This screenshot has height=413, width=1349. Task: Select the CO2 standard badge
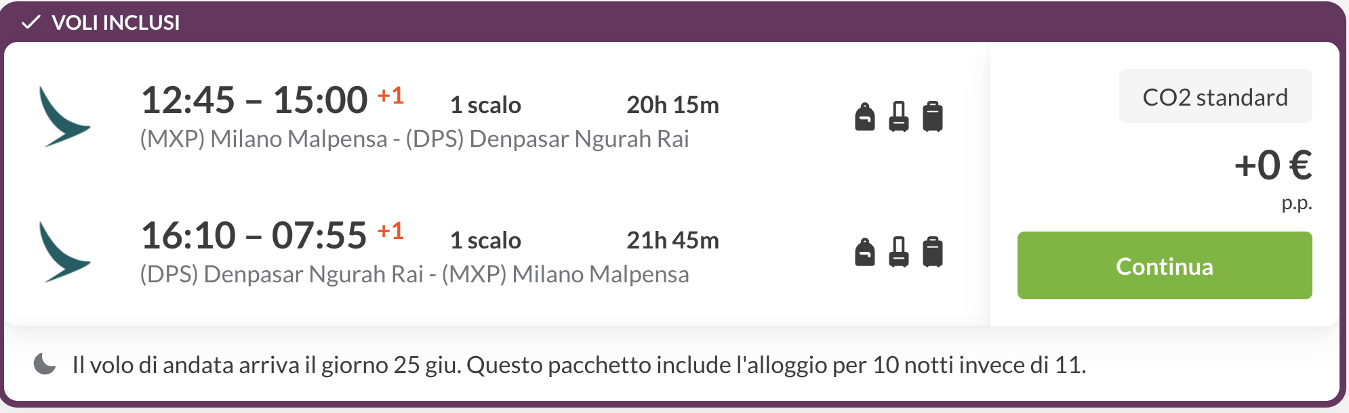click(1215, 96)
